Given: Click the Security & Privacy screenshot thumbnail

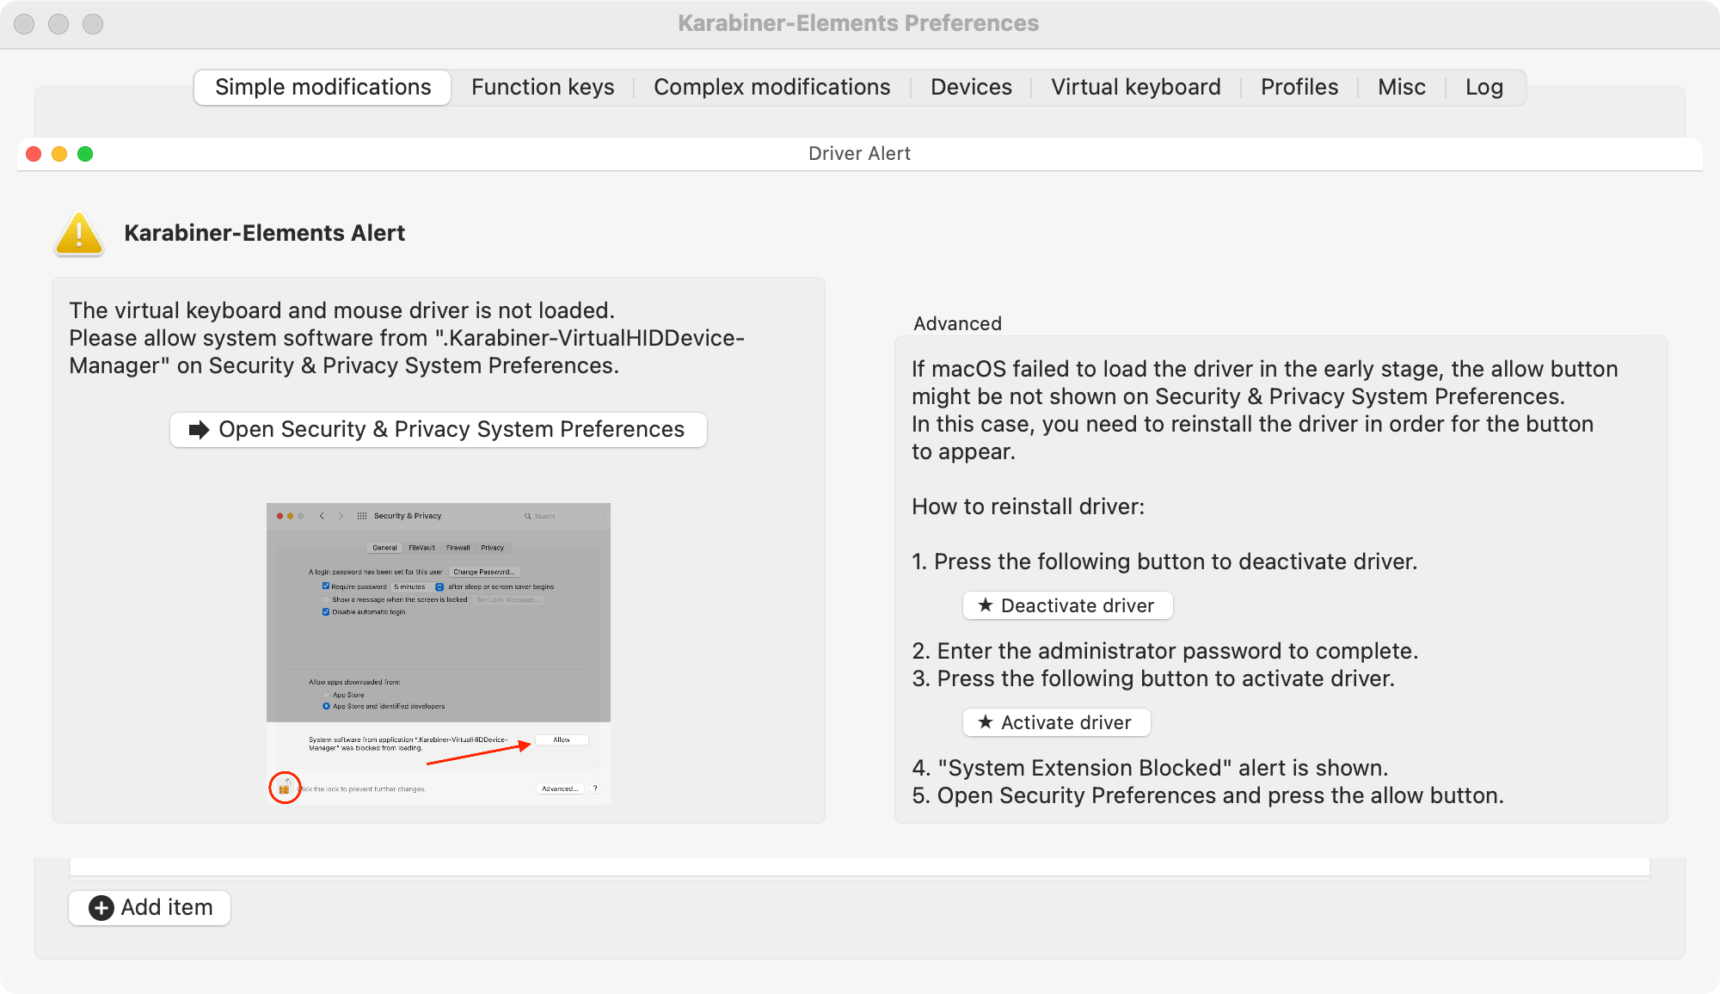Looking at the screenshot, I should click(x=439, y=653).
